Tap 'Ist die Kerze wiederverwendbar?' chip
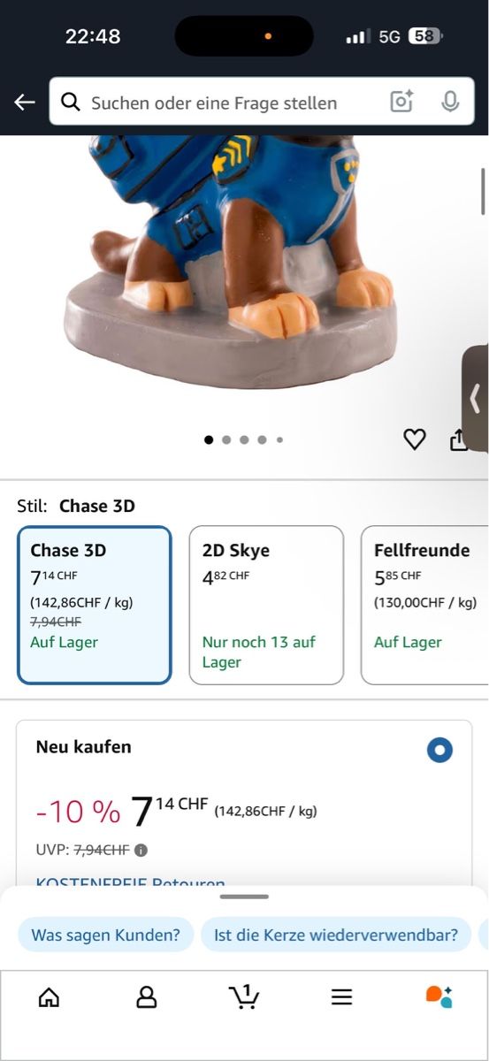The height and width of the screenshot is (1061, 489). point(336,935)
